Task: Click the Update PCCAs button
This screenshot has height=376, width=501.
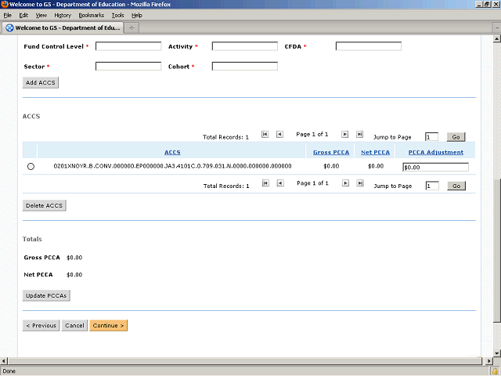Action: (x=47, y=296)
